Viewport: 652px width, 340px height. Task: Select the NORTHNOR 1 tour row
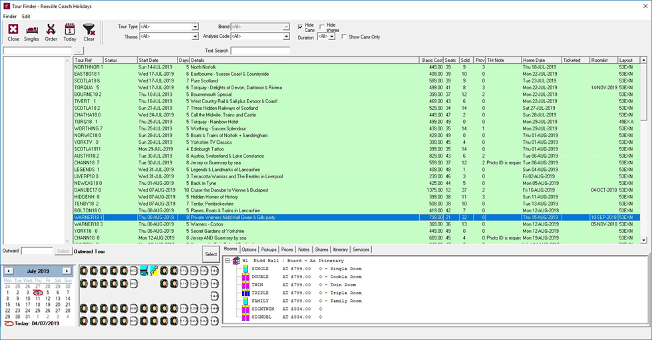[357, 67]
